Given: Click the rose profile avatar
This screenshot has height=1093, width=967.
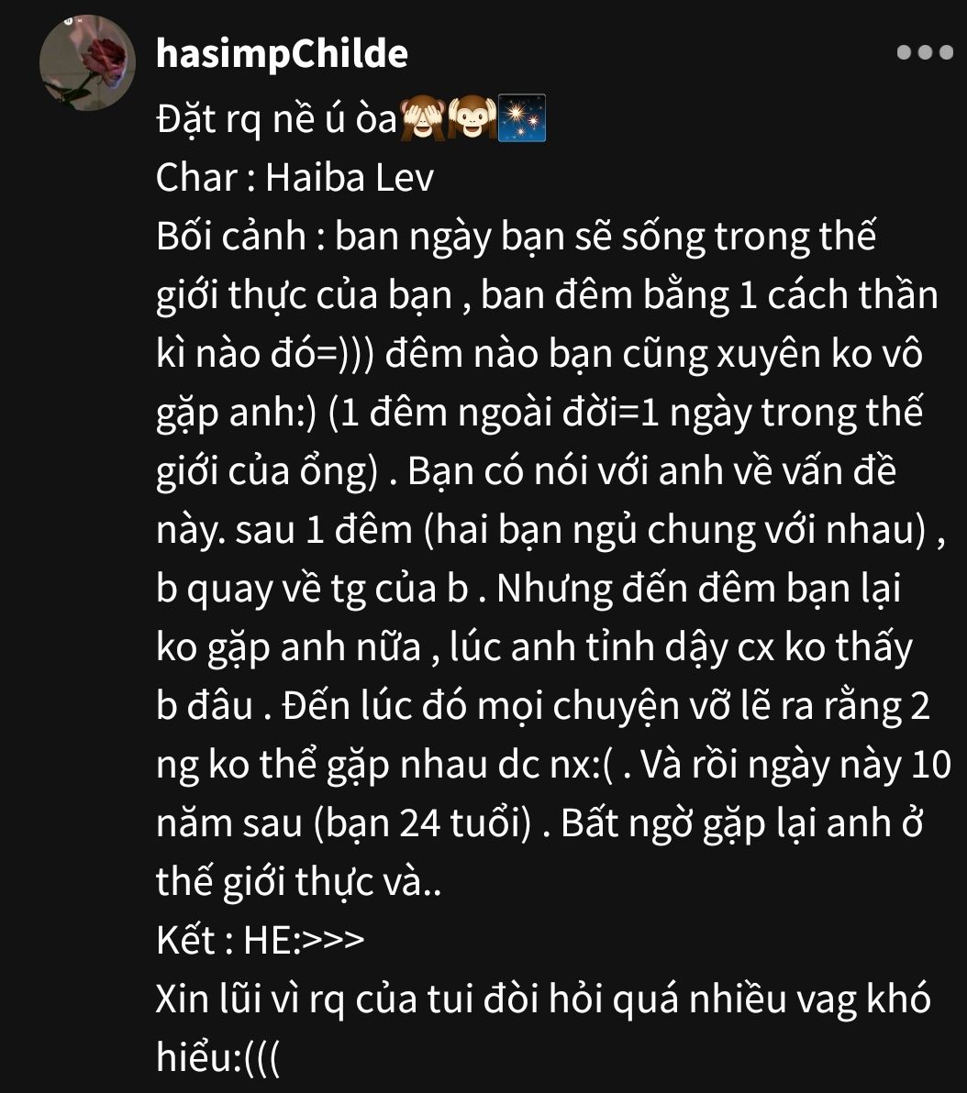Looking at the screenshot, I should [x=87, y=62].
